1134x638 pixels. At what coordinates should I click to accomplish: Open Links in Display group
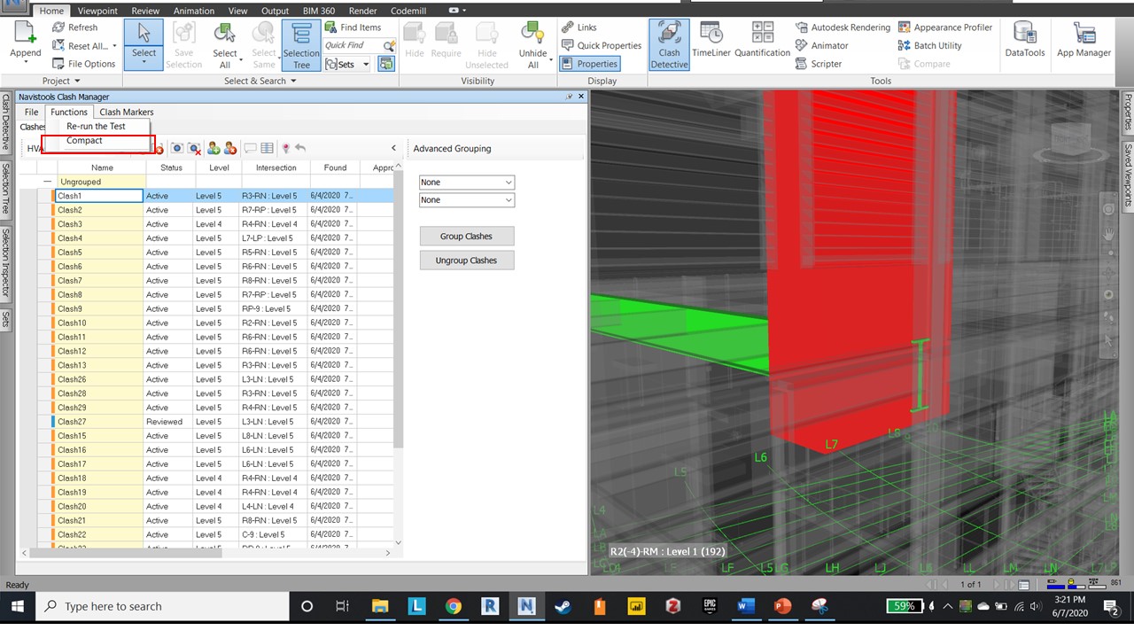pos(579,27)
